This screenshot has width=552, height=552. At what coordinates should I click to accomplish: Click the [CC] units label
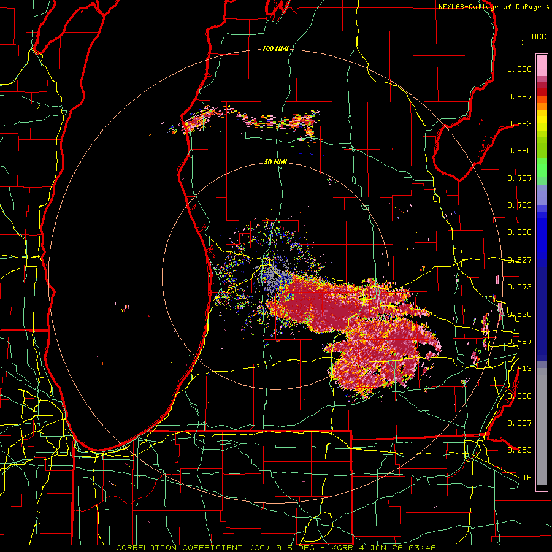click(524, 42)
